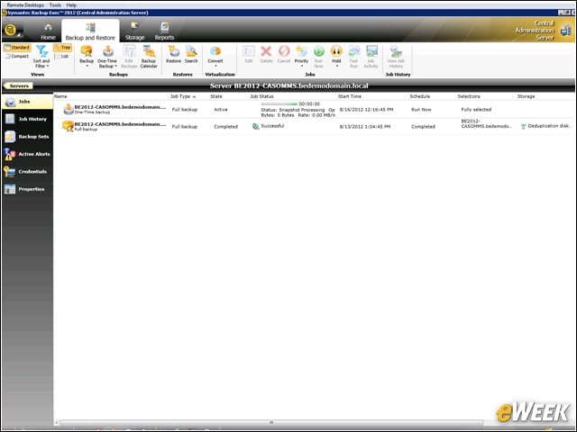The height and width of the screenshot is (432, 577).
Task: Sort by the Selections column header
Action: 469,96
